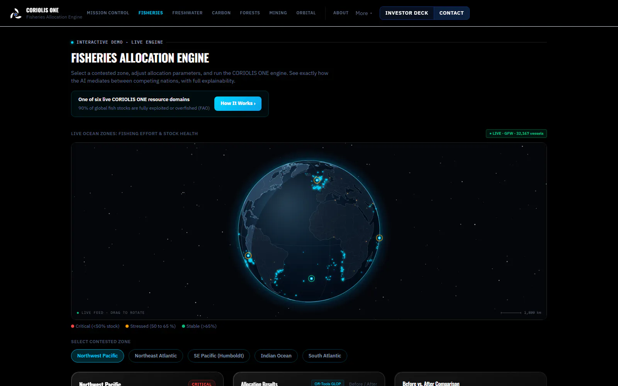
Task: Click the 'Critical (<50% stock)' legend text
Action: click(98, 326)
